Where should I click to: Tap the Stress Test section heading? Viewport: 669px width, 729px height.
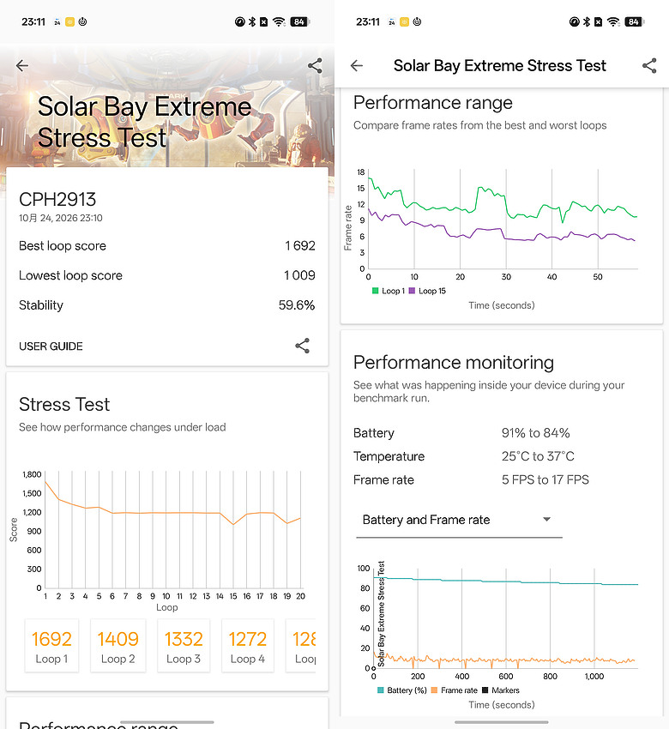tap(64, 405)
